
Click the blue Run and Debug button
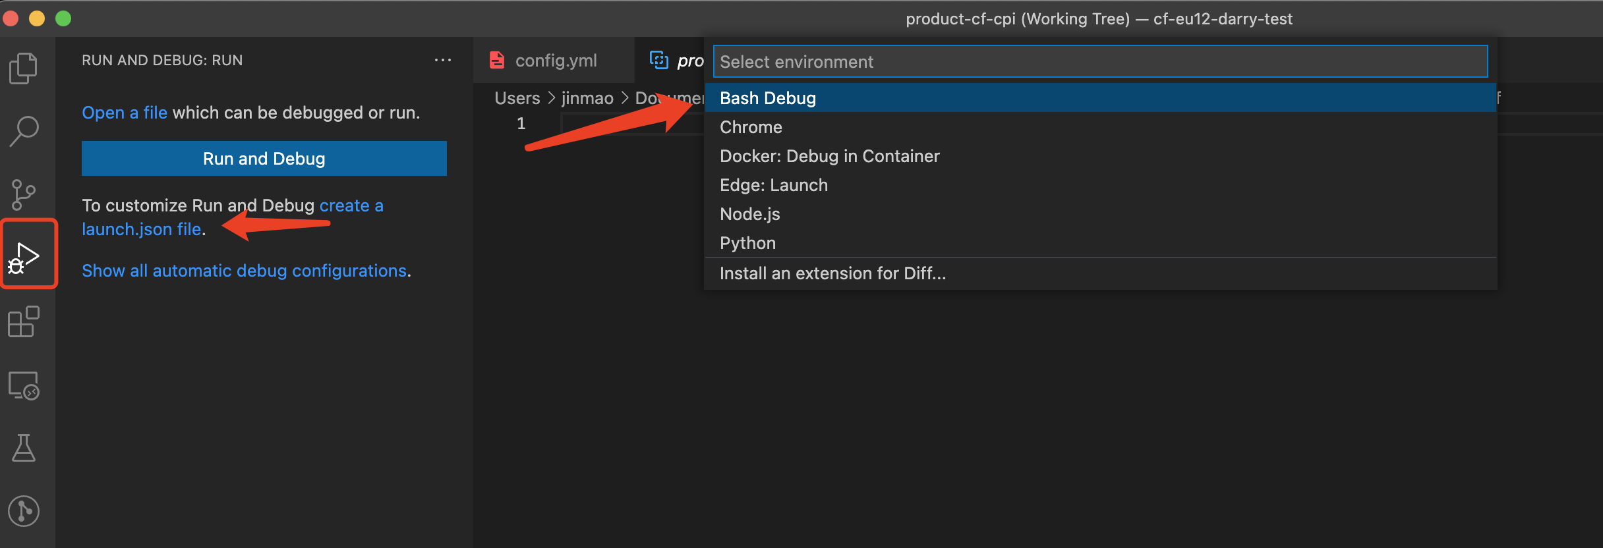point(264,159)
